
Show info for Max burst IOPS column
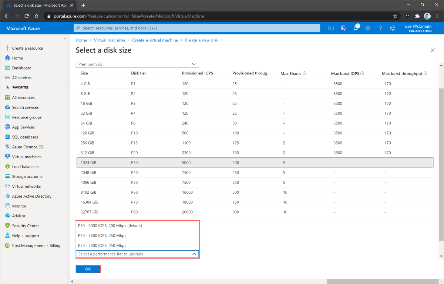point(362,74)
